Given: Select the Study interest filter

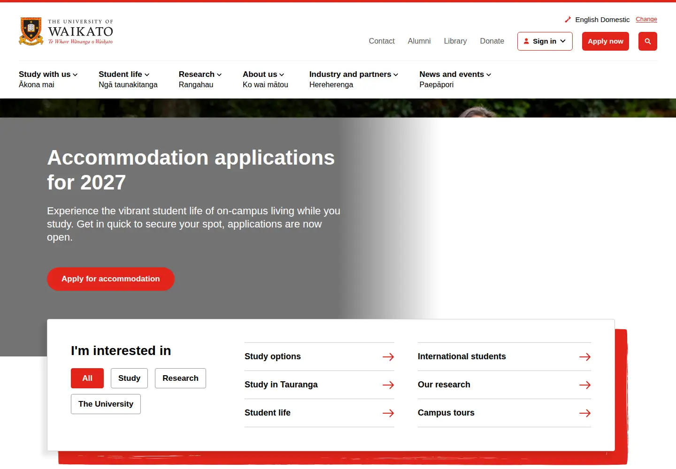Looking at the screenshot, I should (129, 378).
